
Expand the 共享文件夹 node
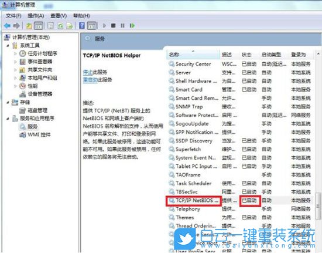15,70
